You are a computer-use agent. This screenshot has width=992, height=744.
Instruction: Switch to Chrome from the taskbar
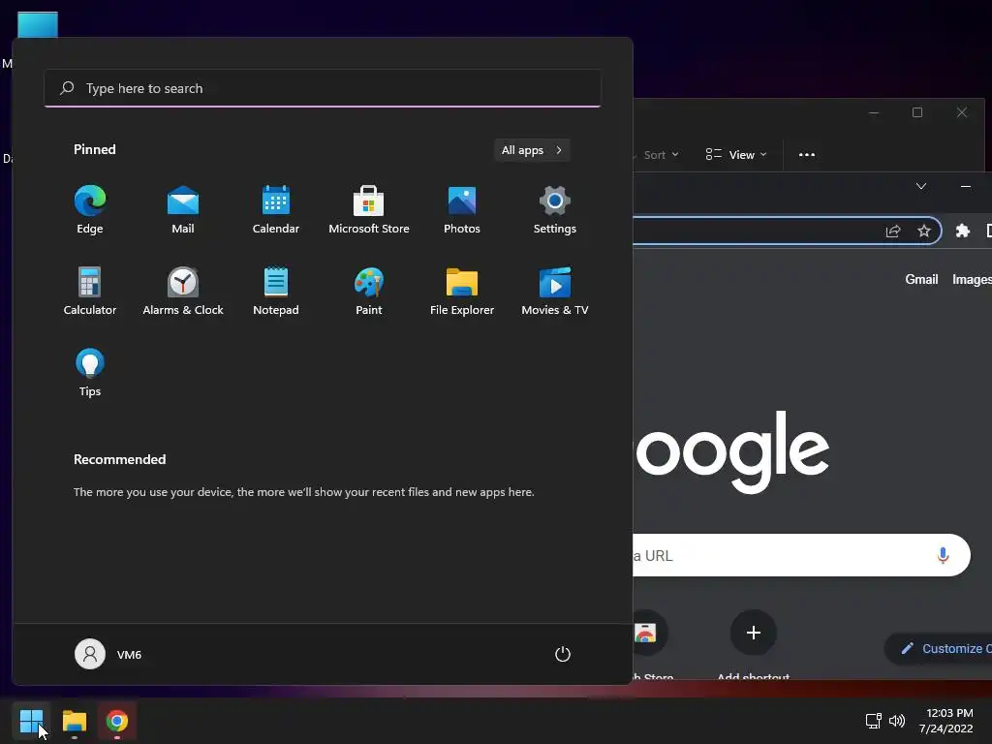[x=117, y=721]
